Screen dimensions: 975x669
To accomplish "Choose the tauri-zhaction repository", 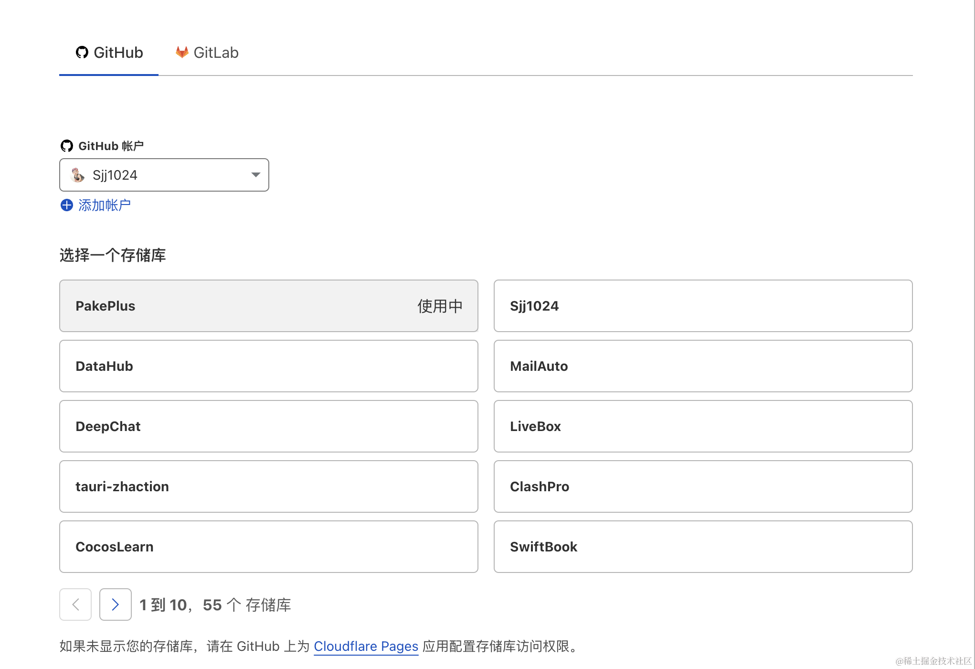I will [x=268, y=486].
